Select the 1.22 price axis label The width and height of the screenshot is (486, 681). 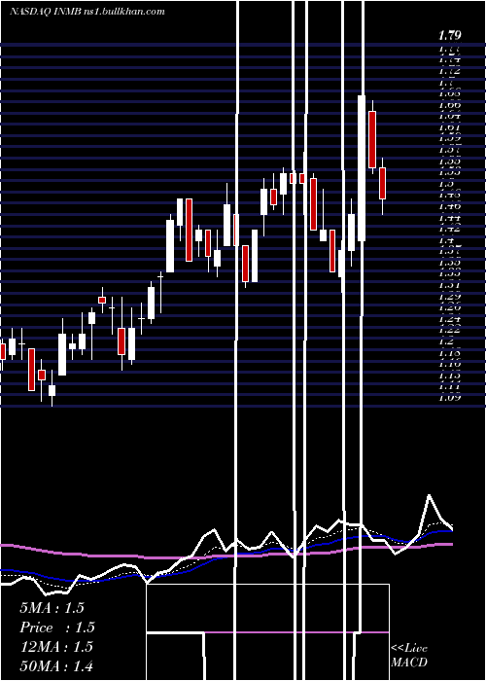click(x=449, y=331)
